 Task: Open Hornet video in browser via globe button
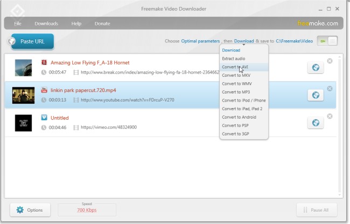point(316,68)
